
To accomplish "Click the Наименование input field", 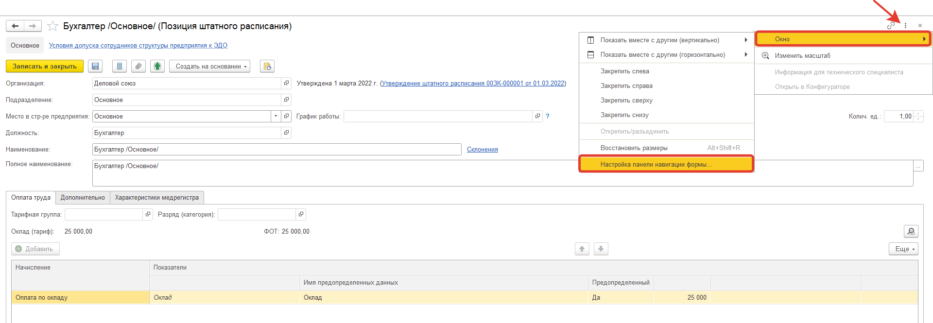I will [x=276, y=150].
